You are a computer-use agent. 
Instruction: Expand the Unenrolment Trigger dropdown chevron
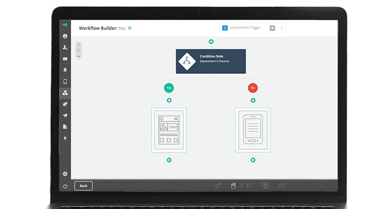(x=282, y=28)
